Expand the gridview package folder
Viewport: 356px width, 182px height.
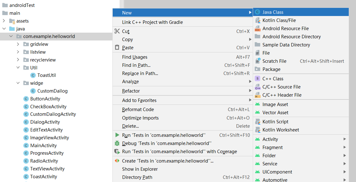click(x=18, y=44)
